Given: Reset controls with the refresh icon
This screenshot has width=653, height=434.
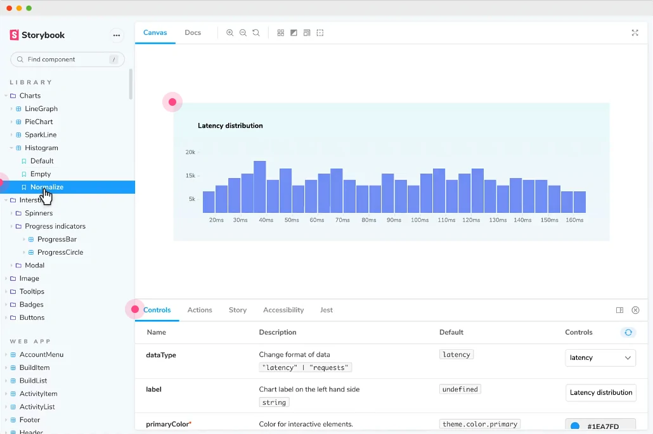Looking at the screenshot, I should pyautogui.click(x=628, y=332).
